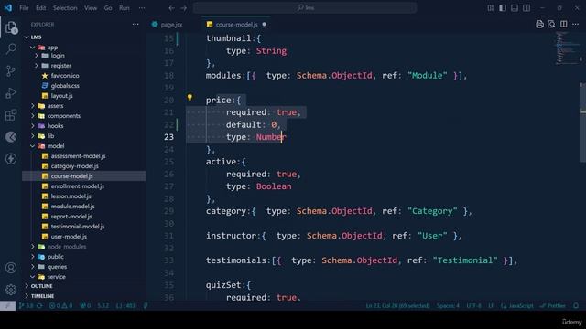Collapse the model folder
Viewport: 586px width, 329px height.
click(33, 146)
